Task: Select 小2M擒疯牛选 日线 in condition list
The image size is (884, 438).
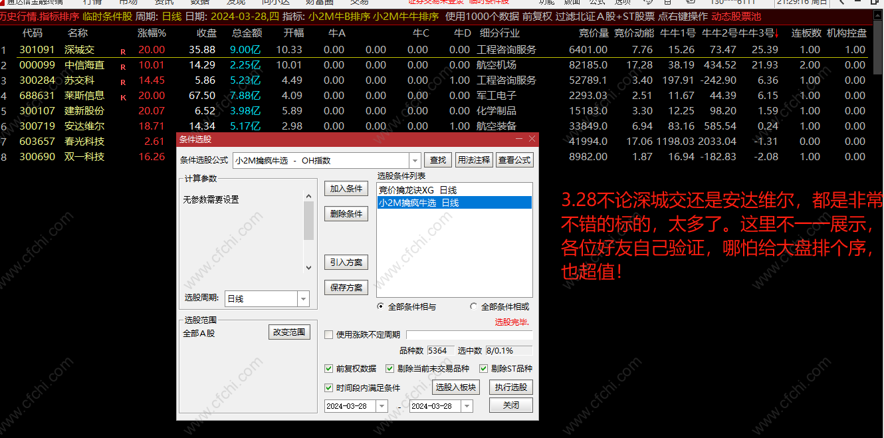Action: (455, 203)
